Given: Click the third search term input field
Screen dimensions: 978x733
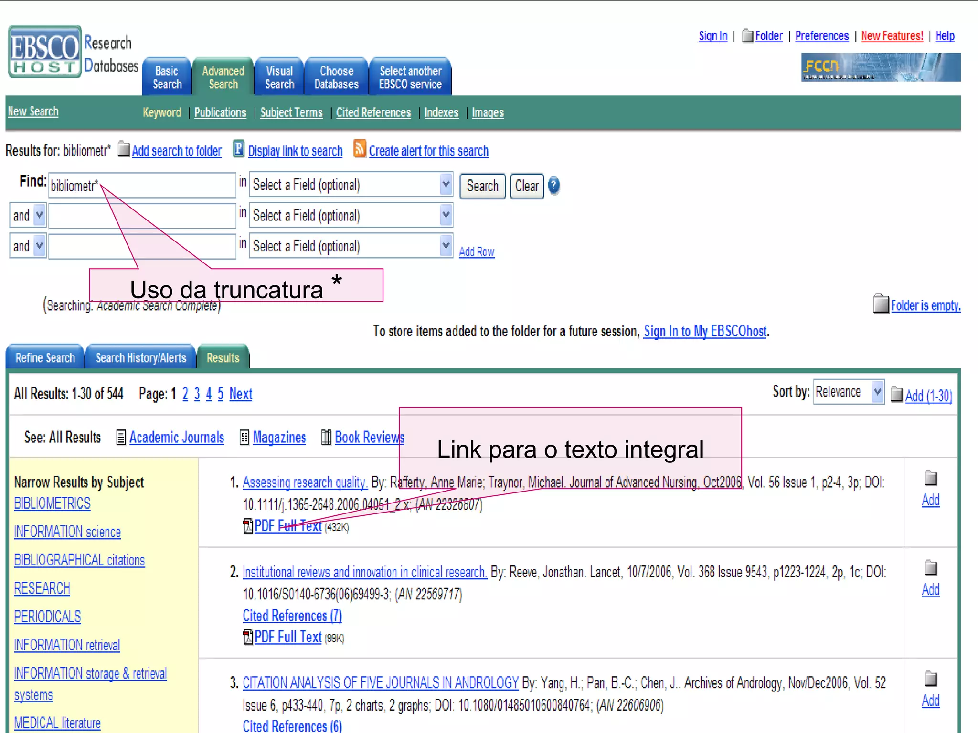Looking at the screenshot, I should click(x=142, y=246).
